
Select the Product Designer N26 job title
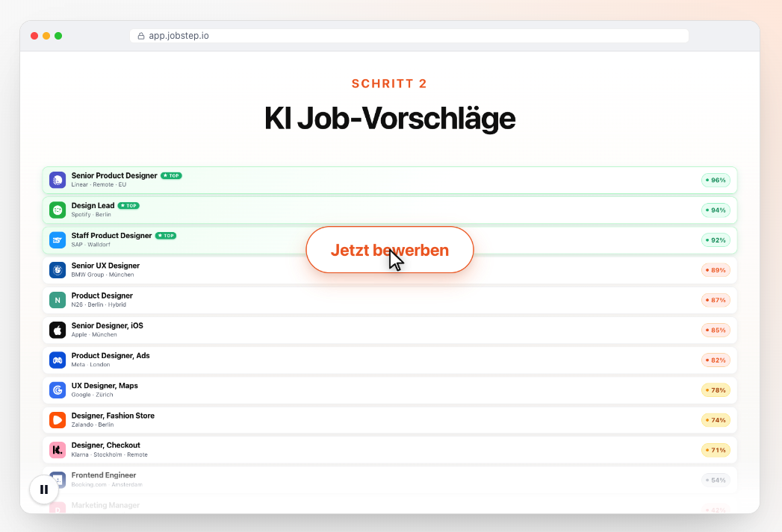pyautogui.click(x=102, y=295)
